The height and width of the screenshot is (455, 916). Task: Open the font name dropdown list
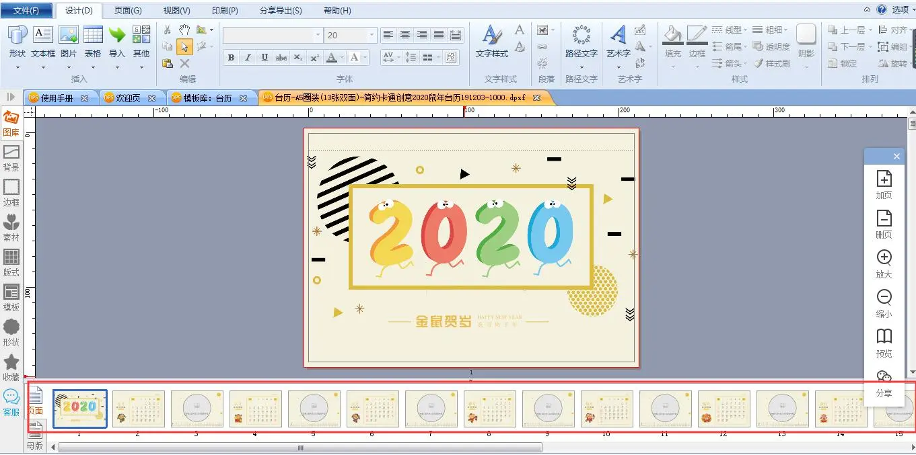318,35
